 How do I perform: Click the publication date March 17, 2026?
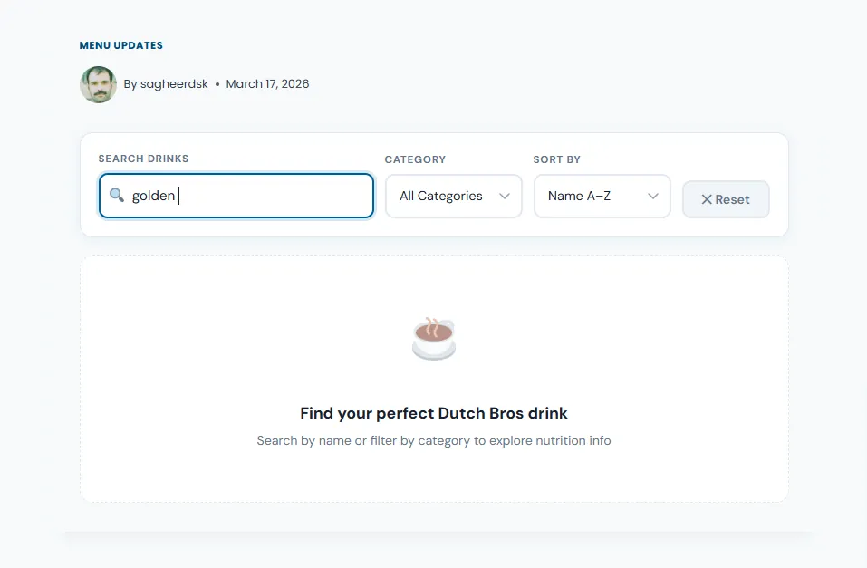(x=267, y=83)
